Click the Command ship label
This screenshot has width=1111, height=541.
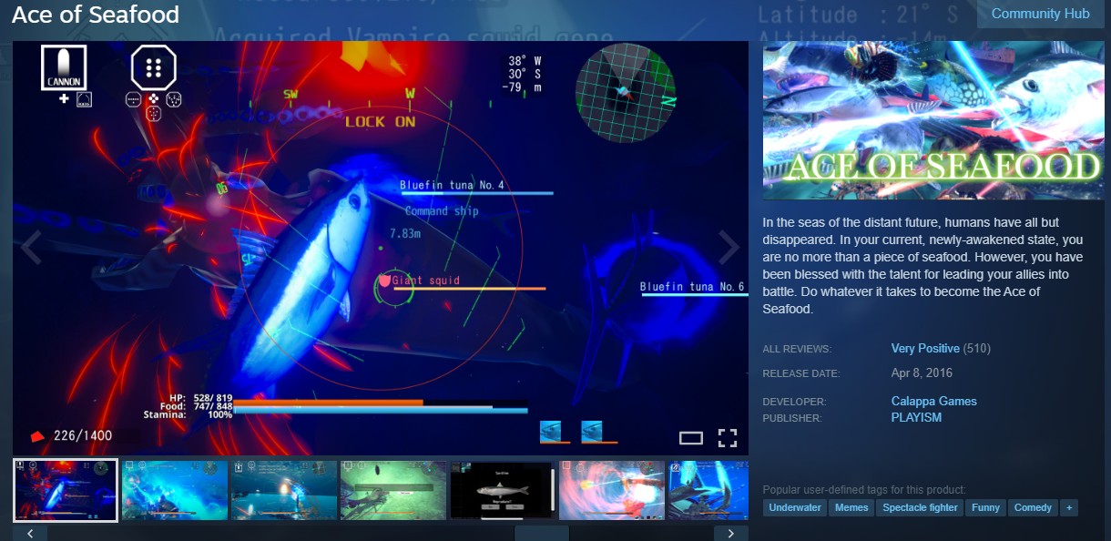click(442, 211)
